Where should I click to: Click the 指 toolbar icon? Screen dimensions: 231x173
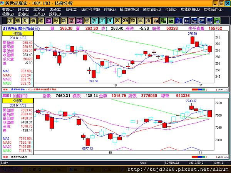click(x=148, y=21)
